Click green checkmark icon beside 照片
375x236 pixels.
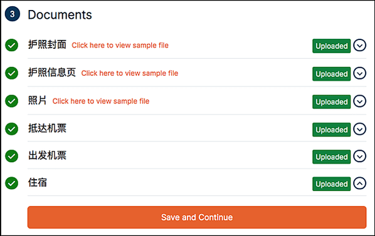[x=11, y=101]
